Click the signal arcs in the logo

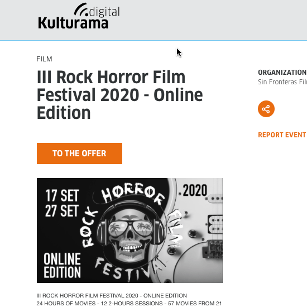(x=81, y=9)
